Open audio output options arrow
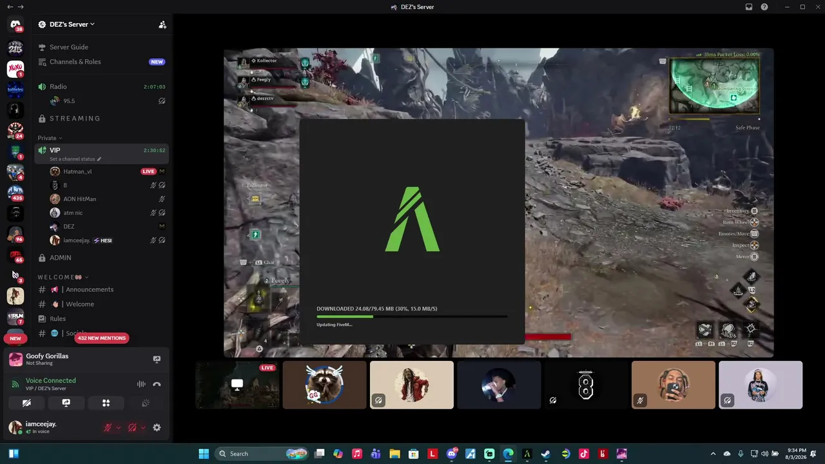The width and height of the screenshot is (825, 464). point(142,427)
